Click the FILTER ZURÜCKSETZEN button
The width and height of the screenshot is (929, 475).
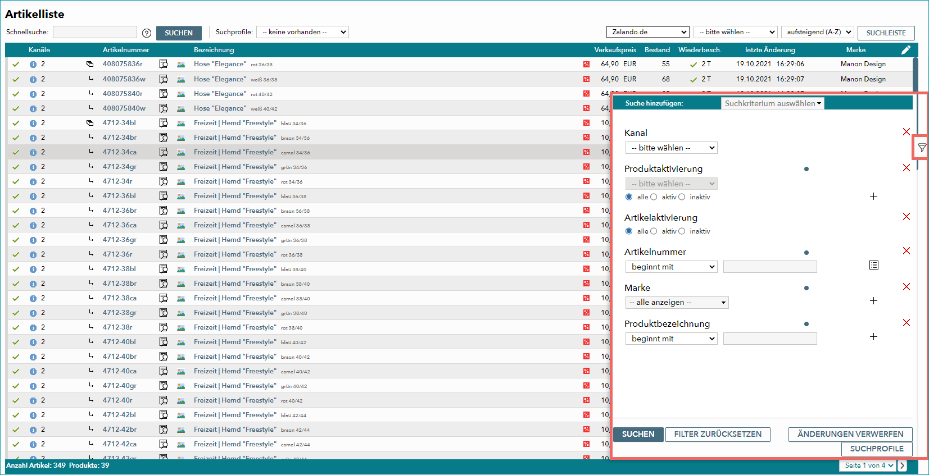[718, 435]
